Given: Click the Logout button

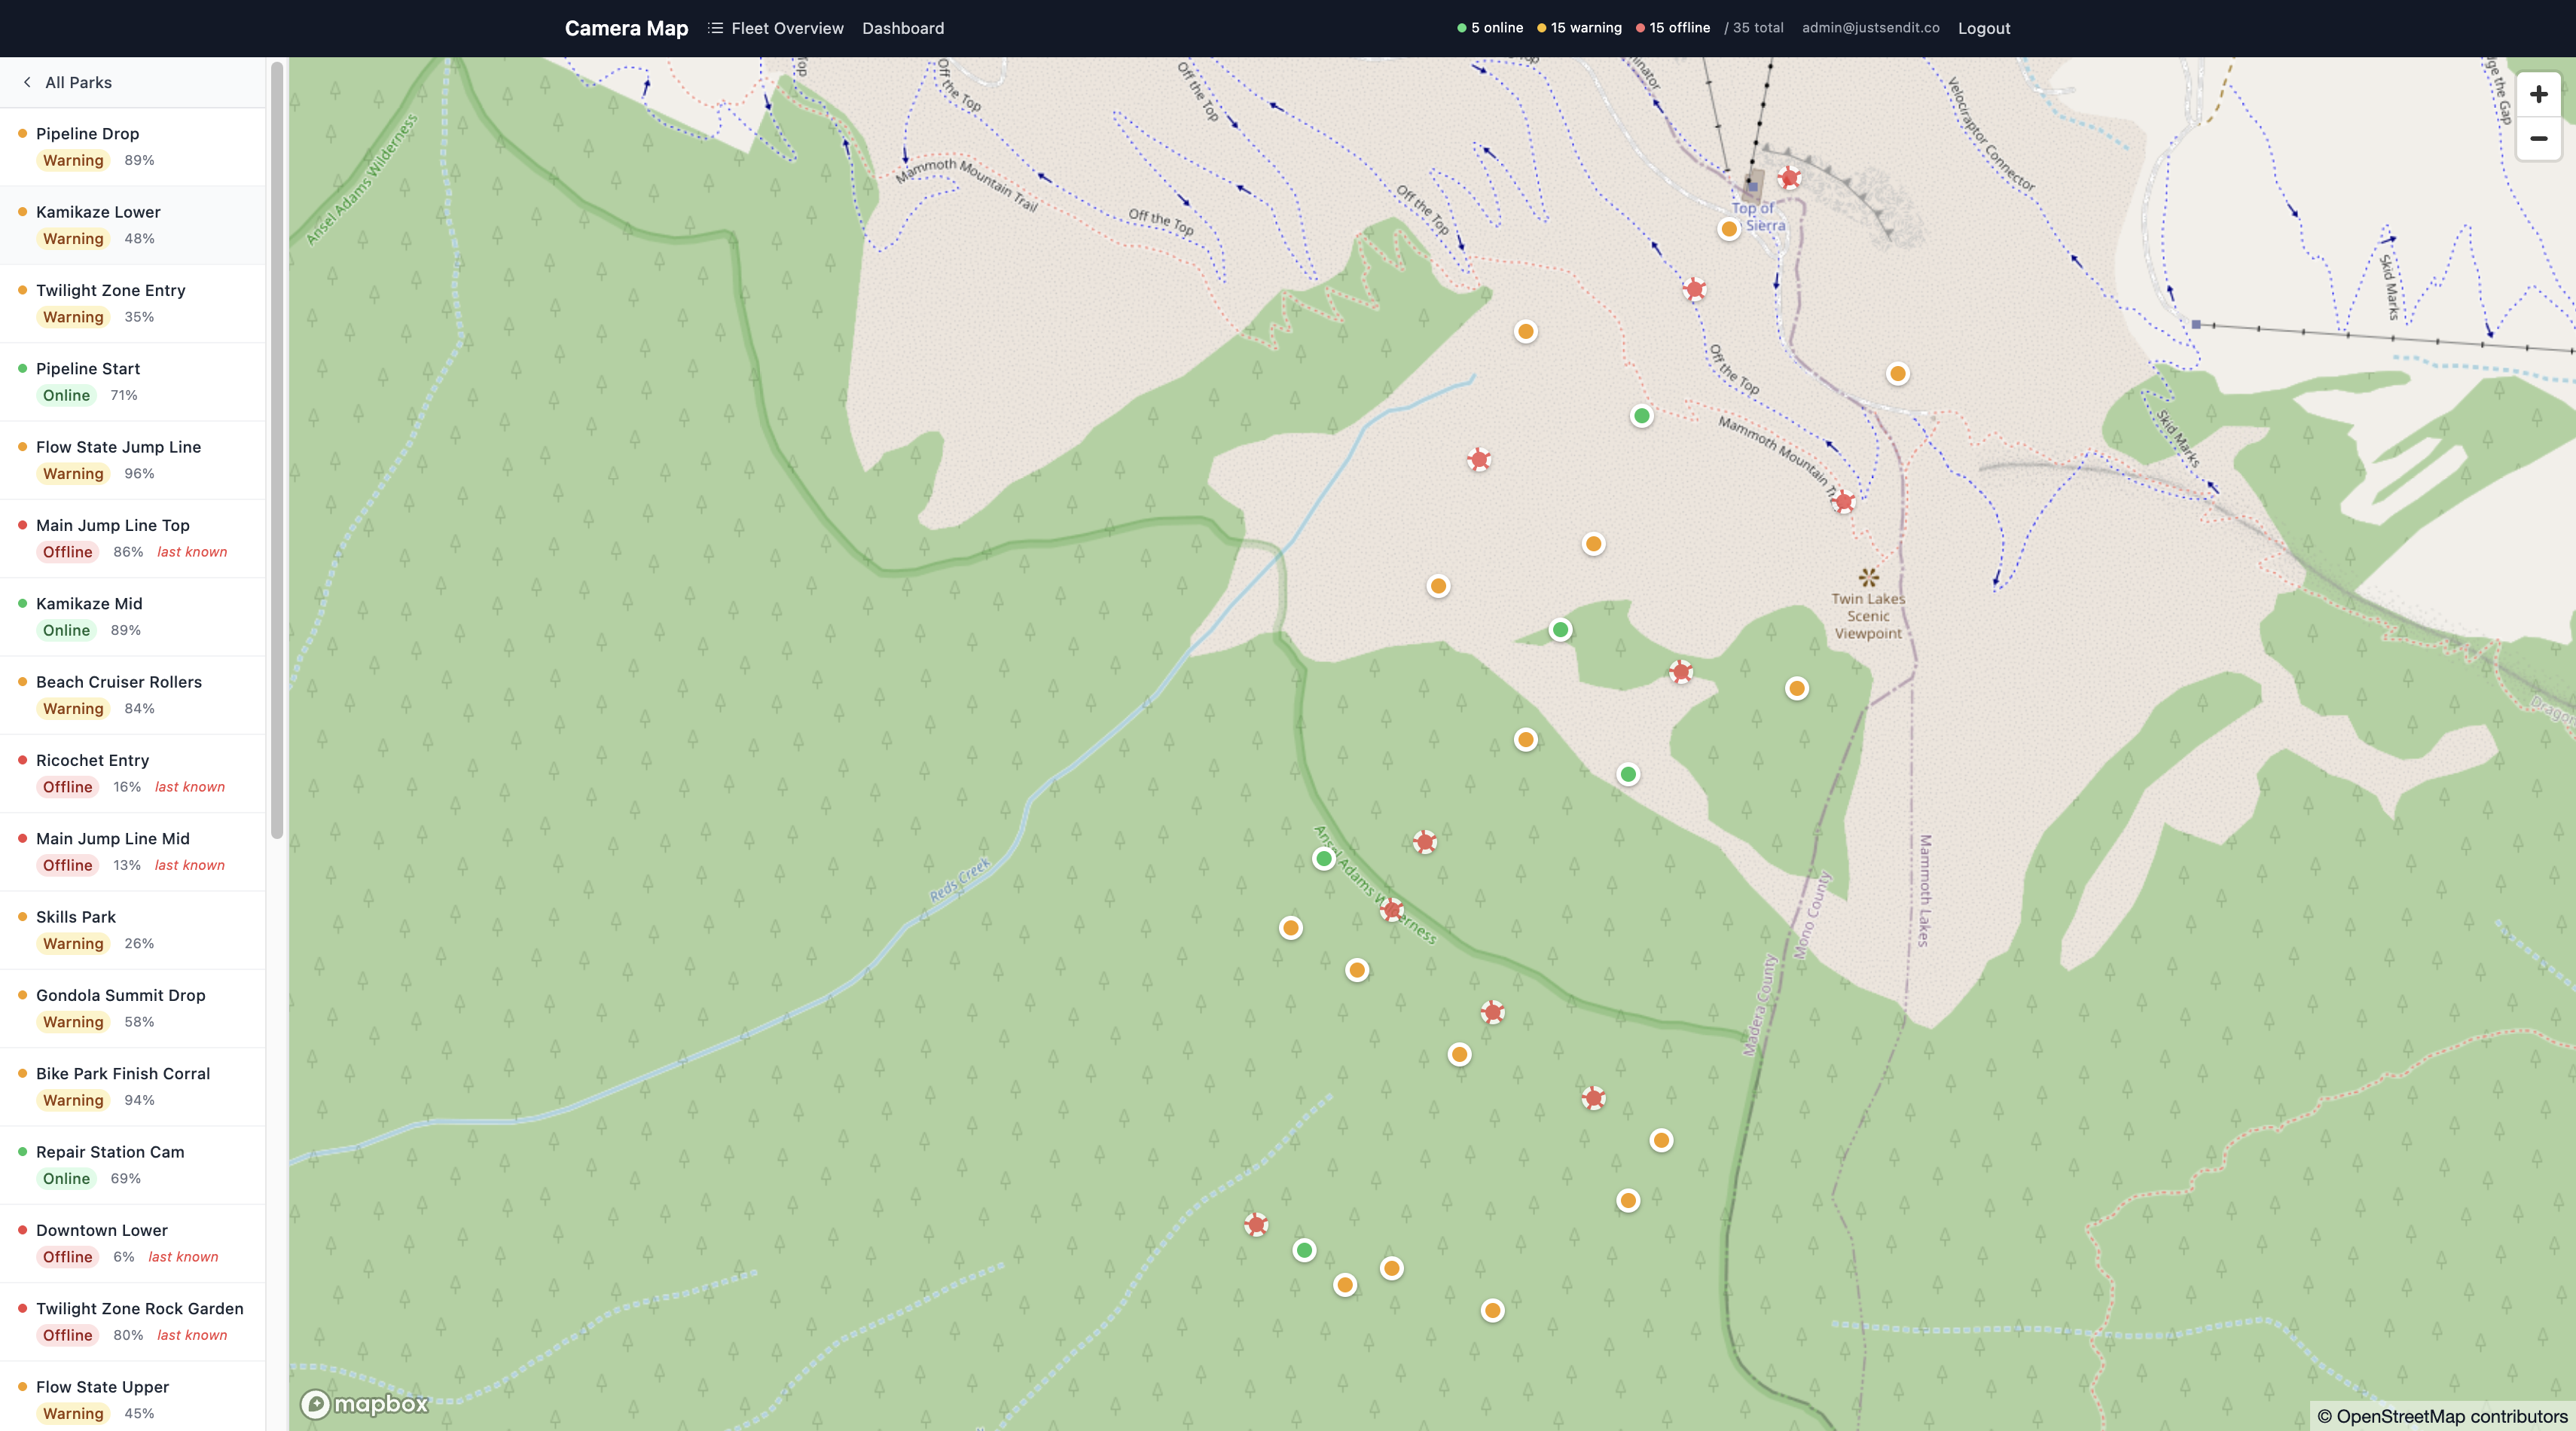Looking at the screenshot, I should click(x=1984, y=28).
